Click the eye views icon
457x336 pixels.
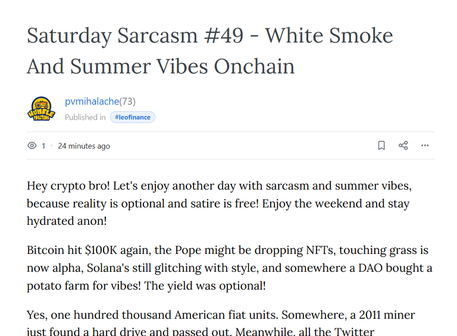[32, 145]
